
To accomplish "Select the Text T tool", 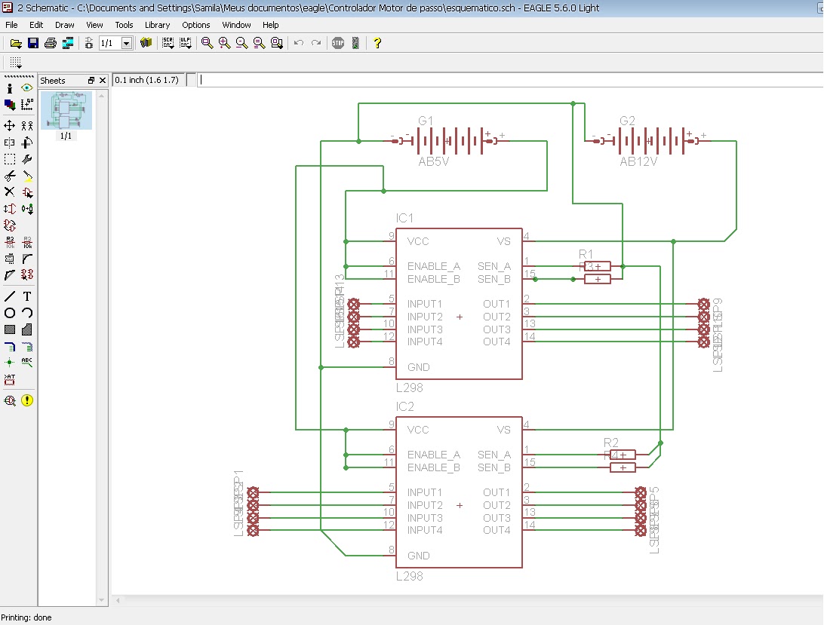I will [x=27, y=296].
